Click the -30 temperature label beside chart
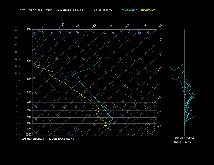 click(160, 40)
